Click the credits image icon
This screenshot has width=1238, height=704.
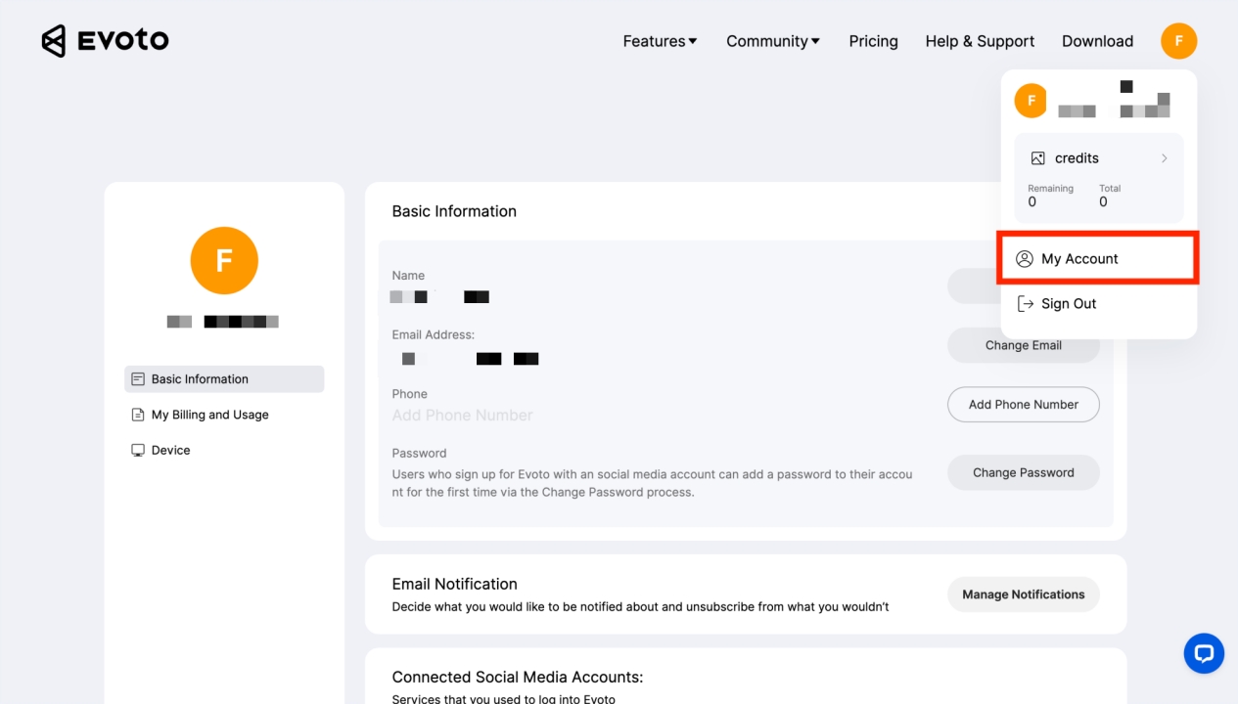coord(1037,158)
